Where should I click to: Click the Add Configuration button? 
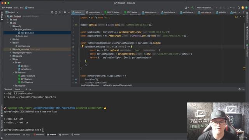coord(204,7)
